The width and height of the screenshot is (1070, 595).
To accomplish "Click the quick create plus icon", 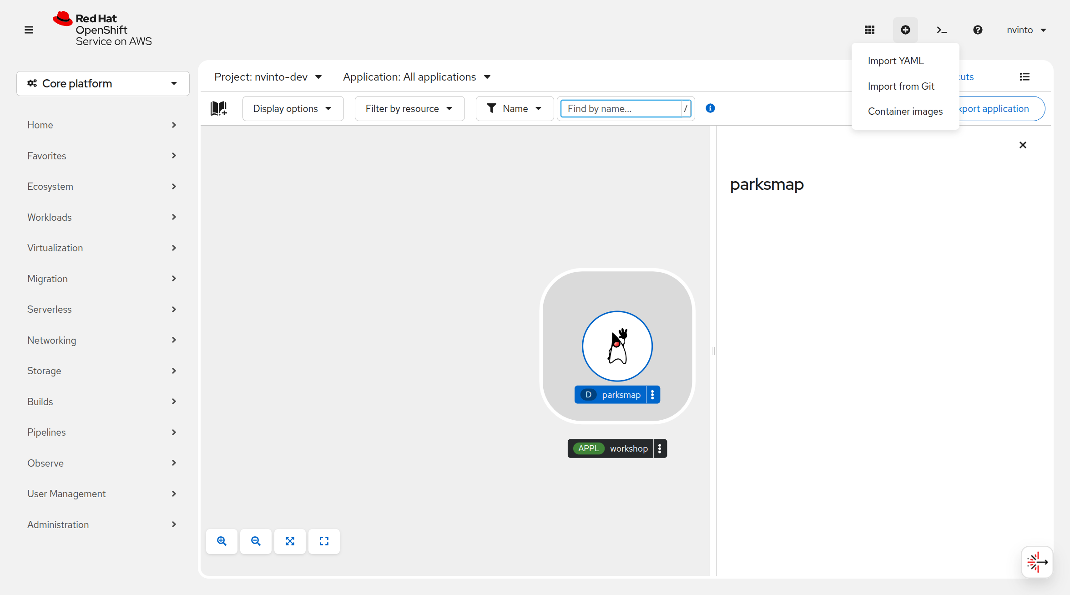I will 905,30.
